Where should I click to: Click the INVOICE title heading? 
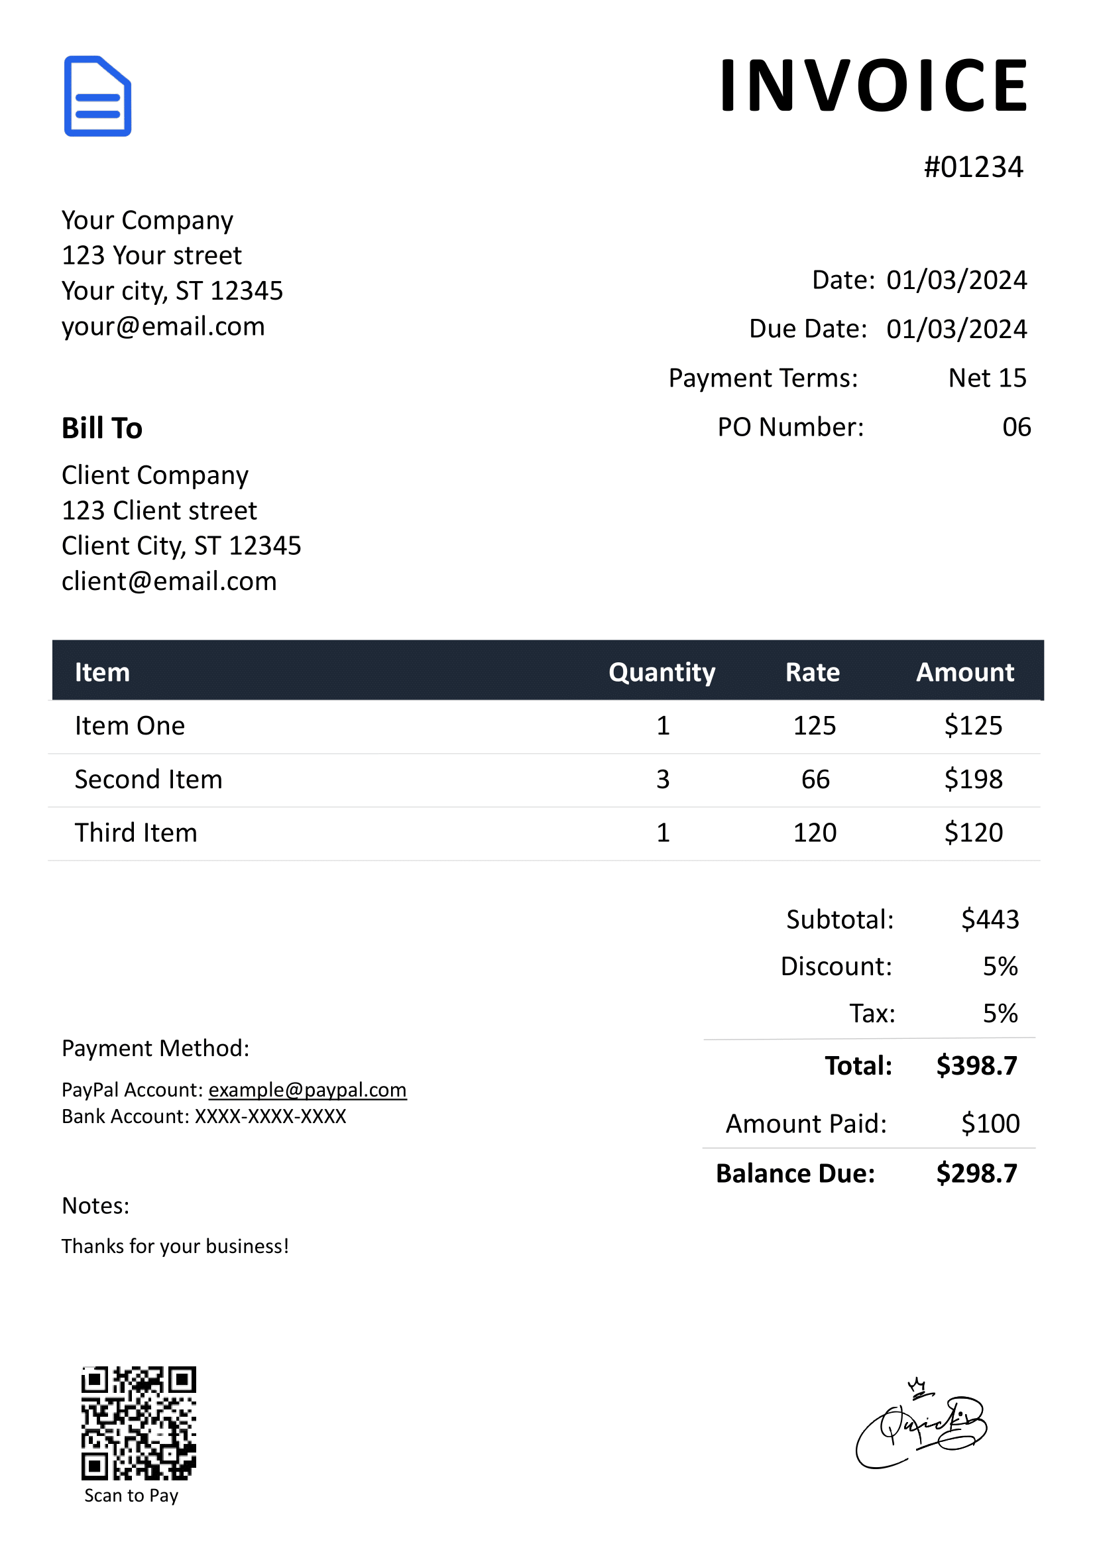click(x=873, y=86)
